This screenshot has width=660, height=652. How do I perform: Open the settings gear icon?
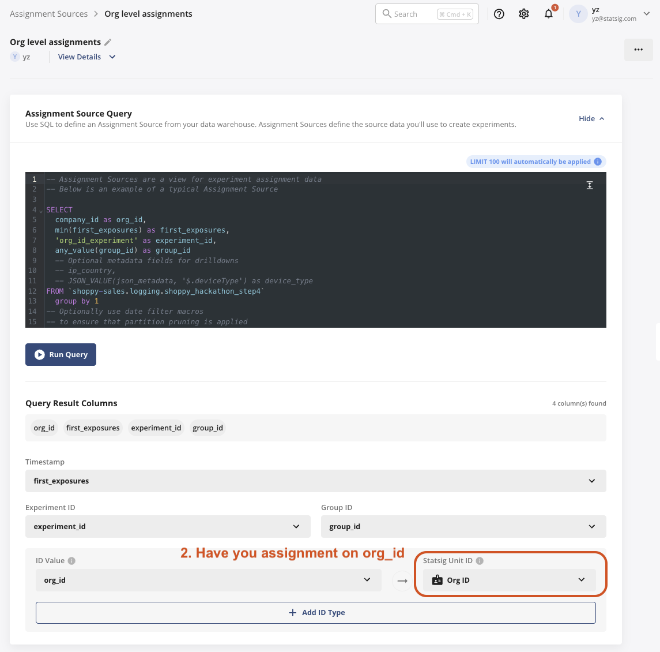click(523, 13)
